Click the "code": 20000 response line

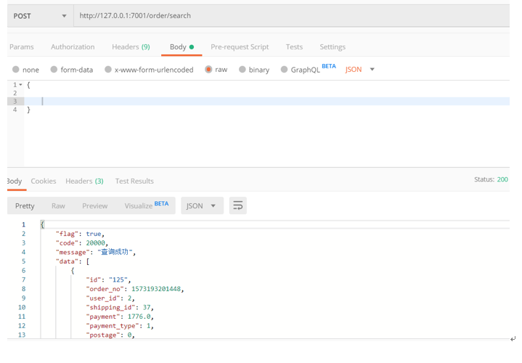pyautogui.click(x=82, y=243)
